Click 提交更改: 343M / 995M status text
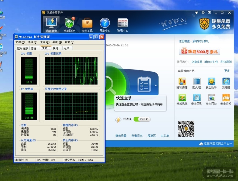 click(79, 160)
